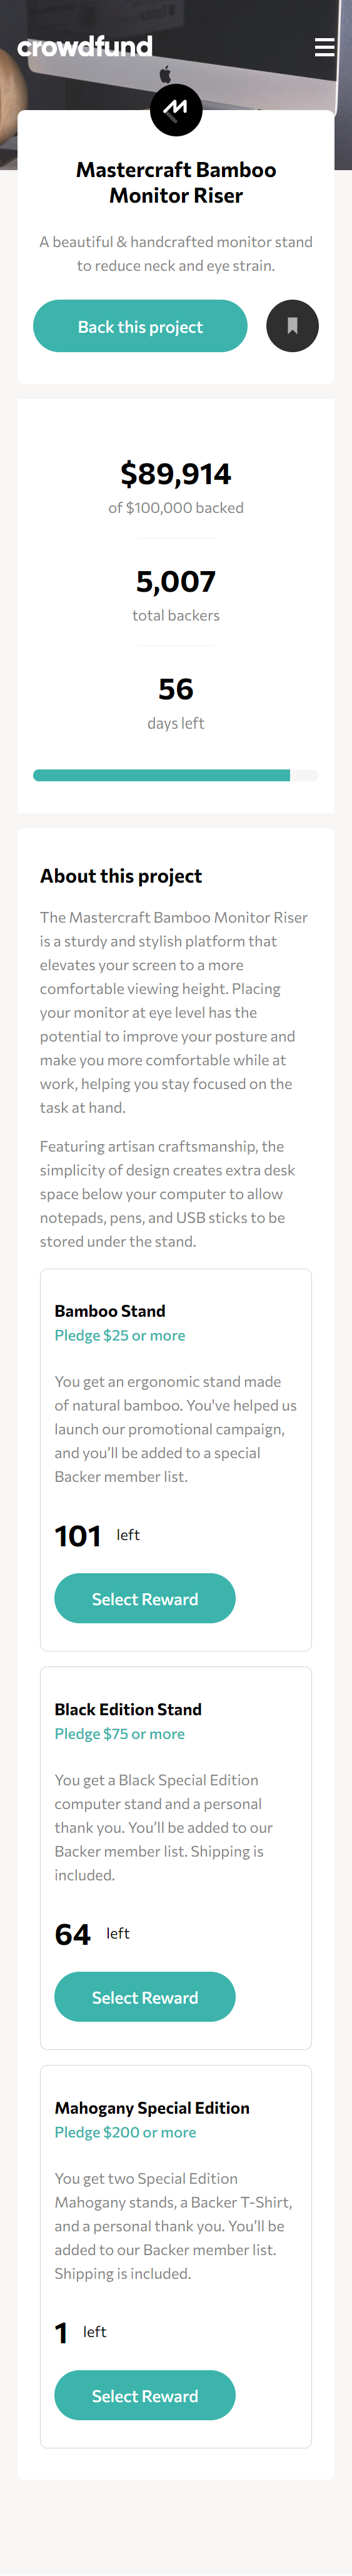
Task: Click the 56 days left figure
Action: (176, 689)
